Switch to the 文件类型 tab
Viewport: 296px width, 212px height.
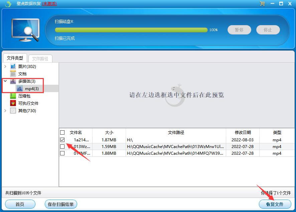15,58
